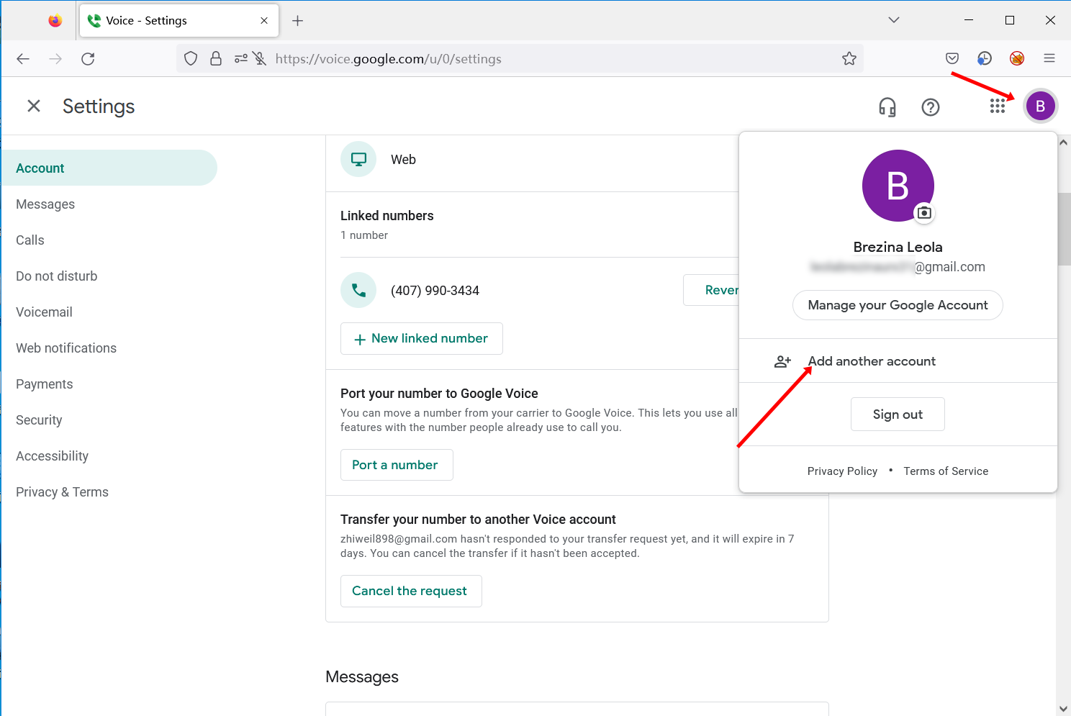Open the list all tabs dropdown
Viewport: 1071px width, 716px height.
click(x=894, y=20)
